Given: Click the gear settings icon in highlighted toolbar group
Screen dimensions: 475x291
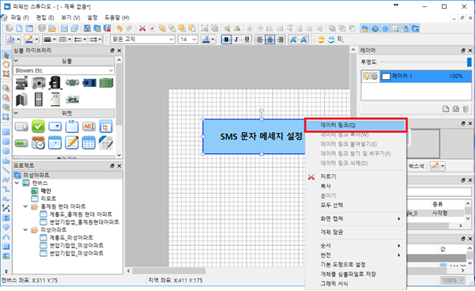Looking at the screenshot, I should point(386,28).
